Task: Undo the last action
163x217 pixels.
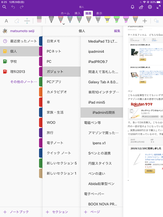Action: click(x=13, y=7)
